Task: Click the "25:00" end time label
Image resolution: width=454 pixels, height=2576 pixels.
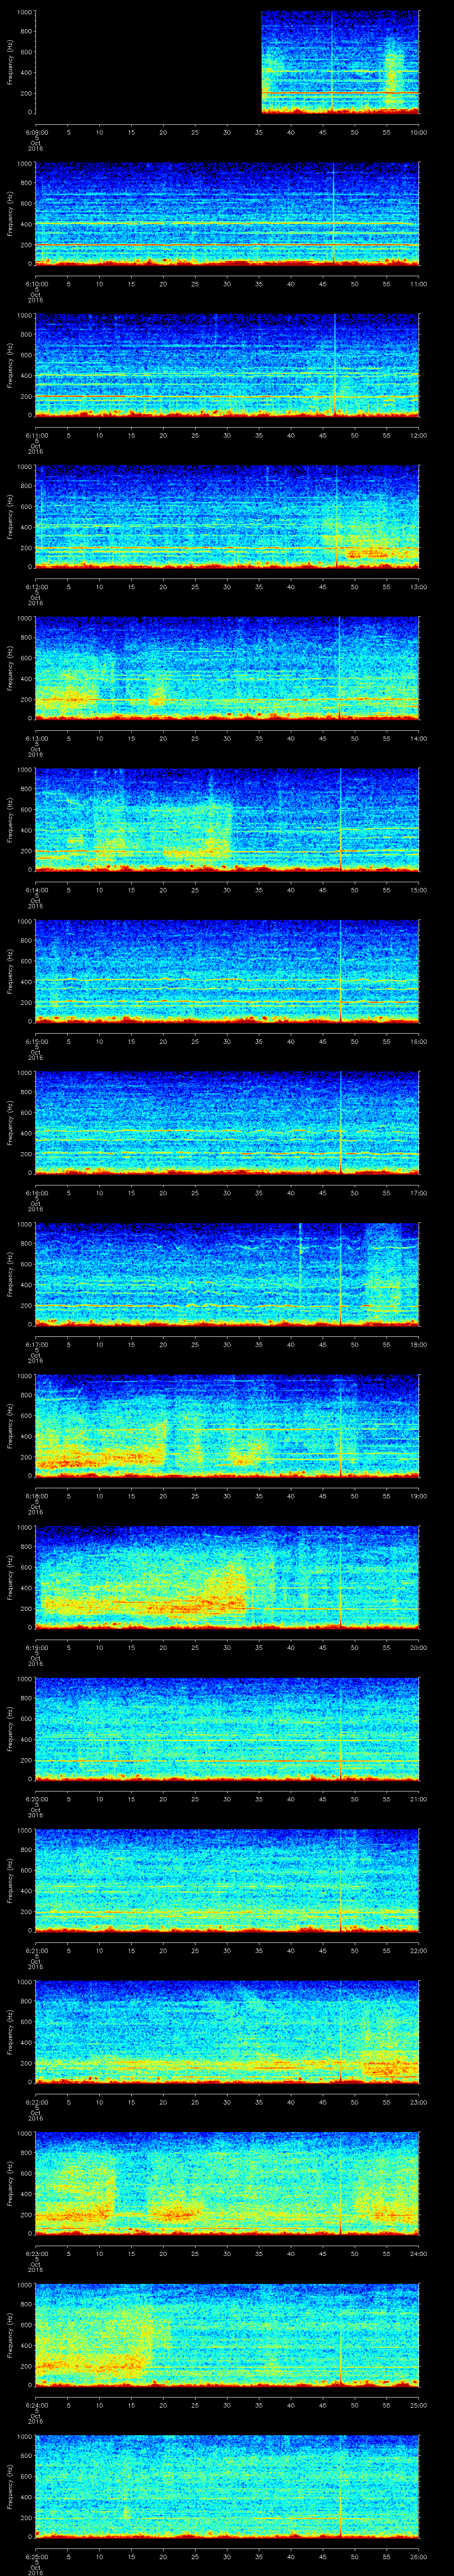Action: point(419,2404)
